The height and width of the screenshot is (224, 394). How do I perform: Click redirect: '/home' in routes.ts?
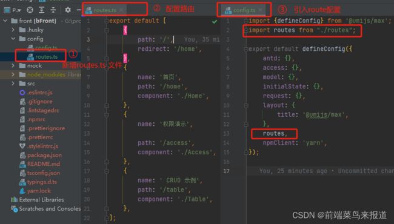[170, 49]
